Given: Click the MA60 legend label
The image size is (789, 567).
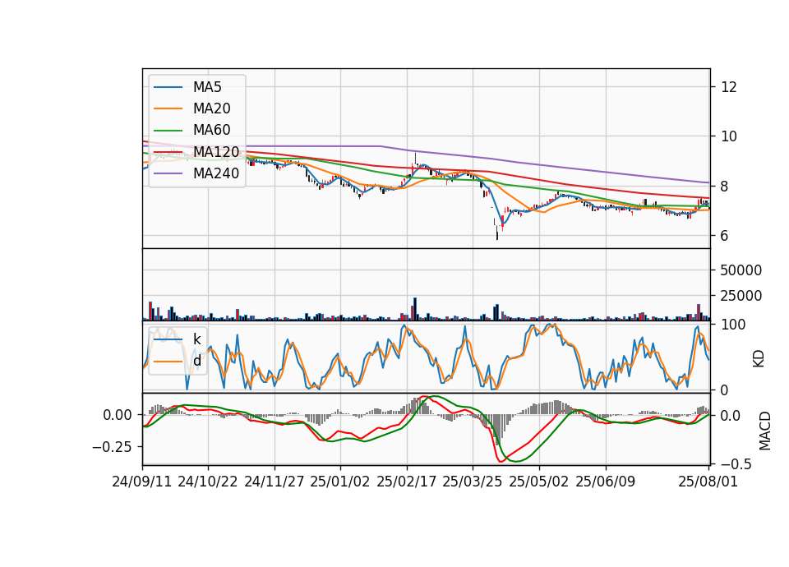Looking at the screenshot, I should (x=211, y=131).
